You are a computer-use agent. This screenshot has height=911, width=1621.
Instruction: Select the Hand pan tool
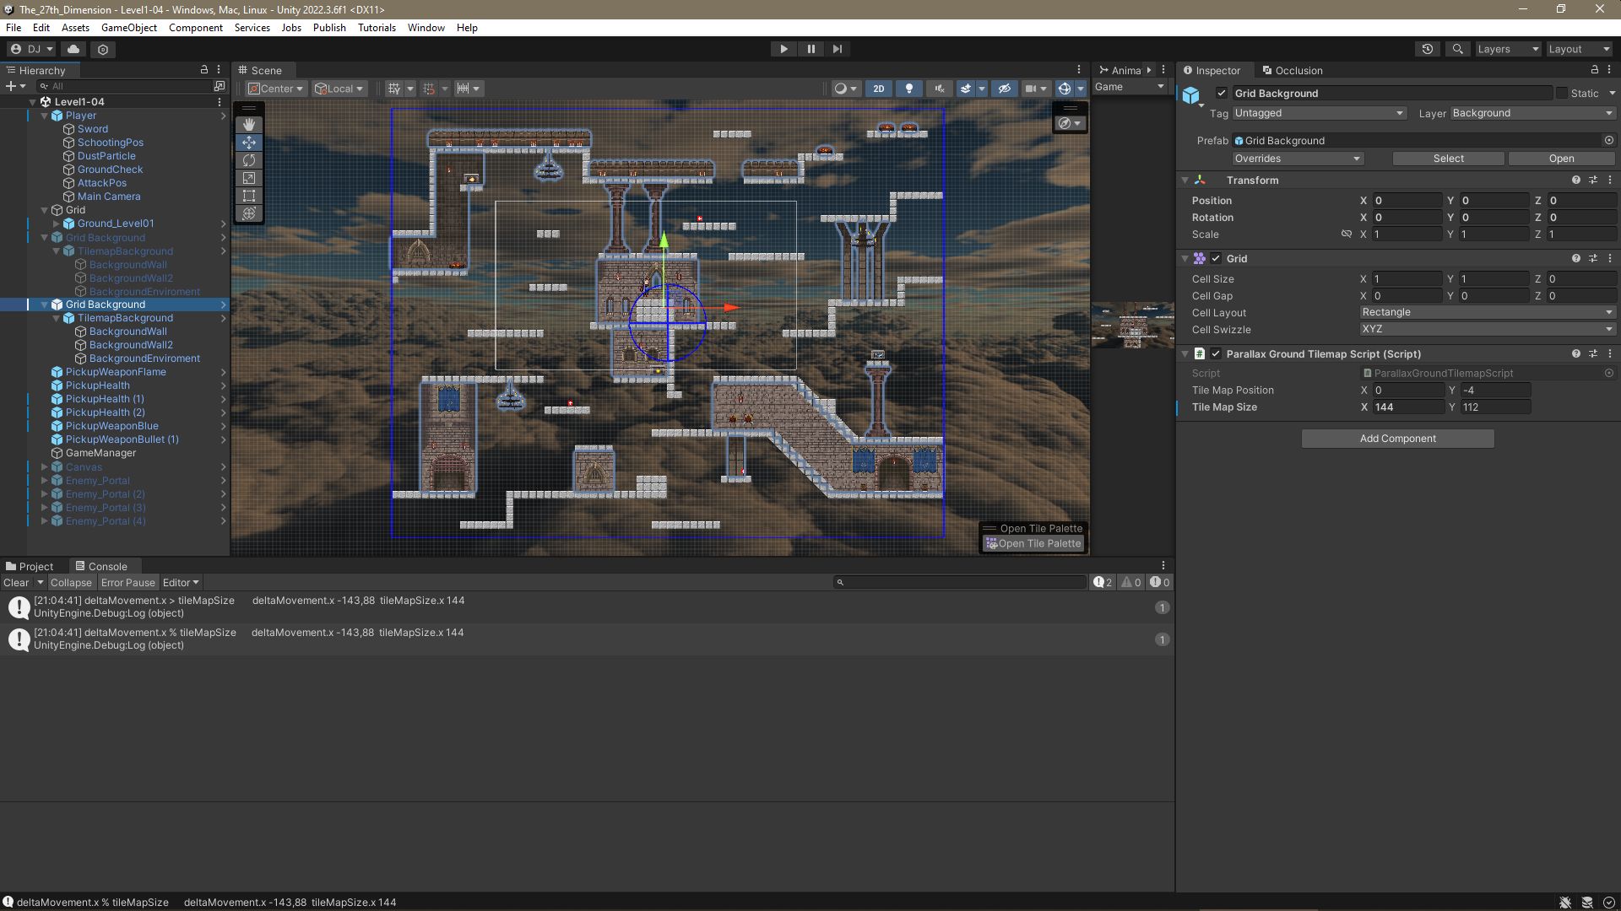[249, 124]
